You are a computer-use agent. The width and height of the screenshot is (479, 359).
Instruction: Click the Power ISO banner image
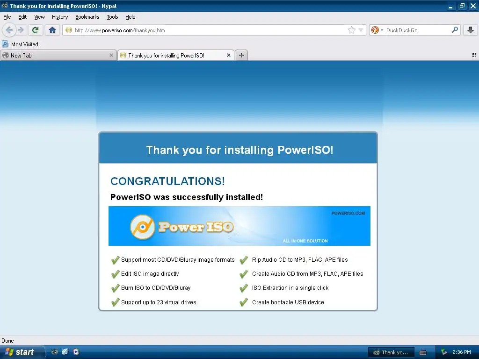coord(239,226)
